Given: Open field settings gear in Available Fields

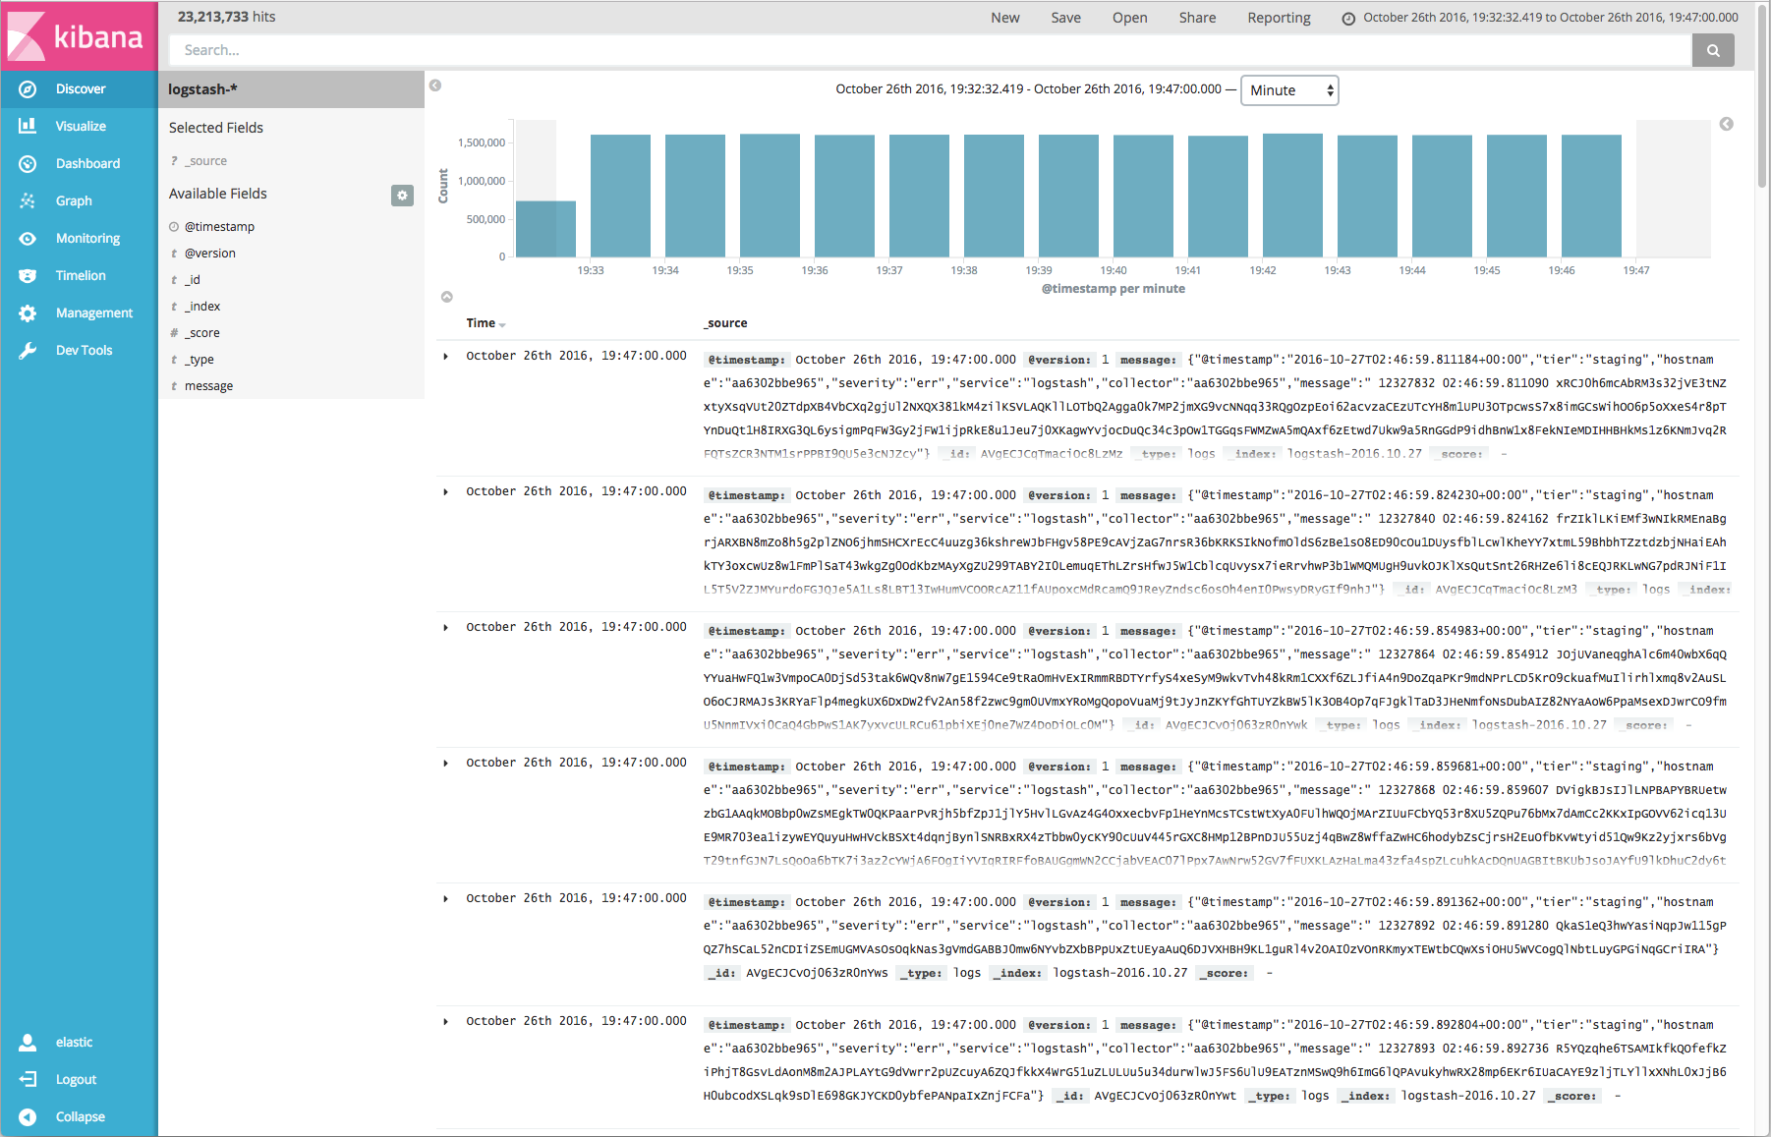Looking at the screenshot, I should [x=402, y=196].
